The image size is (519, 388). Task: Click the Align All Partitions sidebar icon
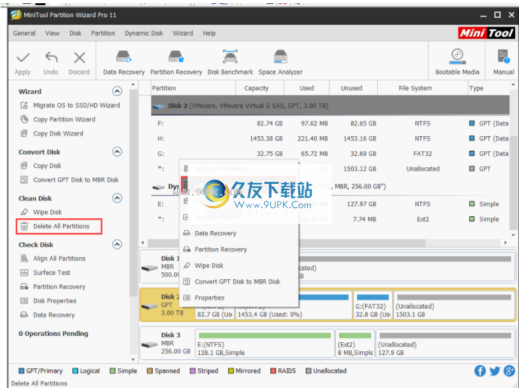[x=24, y=258]
